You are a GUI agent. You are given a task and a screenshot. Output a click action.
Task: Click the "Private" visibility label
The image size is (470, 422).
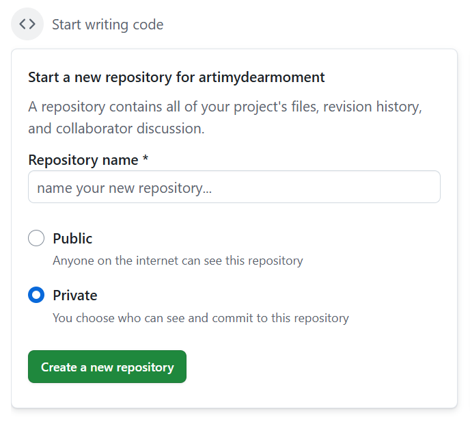[x=75, y=295]
